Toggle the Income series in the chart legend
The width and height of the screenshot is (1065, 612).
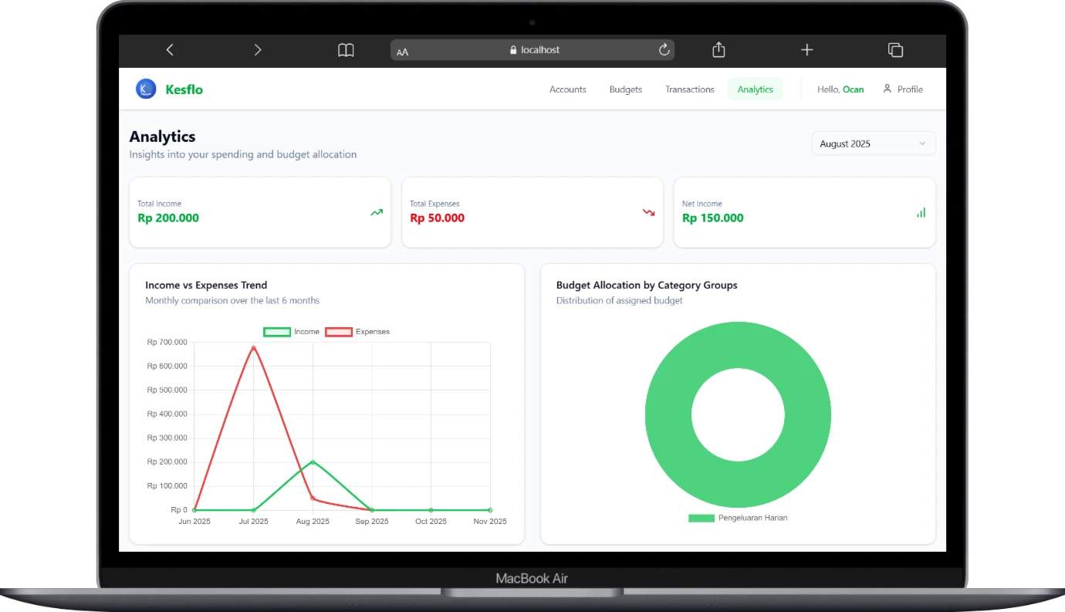(292, 332)
